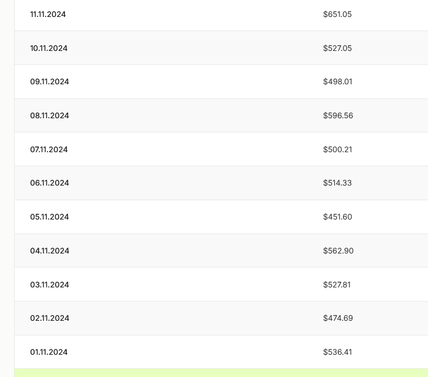The height and width of the screenshot is (377, 428).
Task: Pick the $562.90 amount value
Action: tap(338, 251)
